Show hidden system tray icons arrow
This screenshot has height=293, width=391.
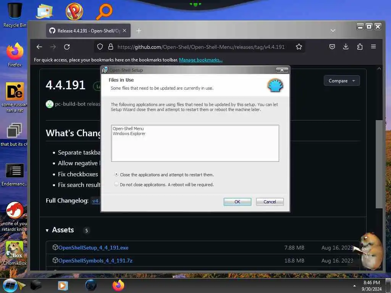[354, 286]
